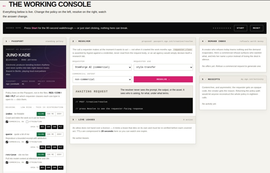This screenshot has height=173, width=270.
Task: Toggle PLT requester class for retrieve
Action: click(x=60, y=168)
